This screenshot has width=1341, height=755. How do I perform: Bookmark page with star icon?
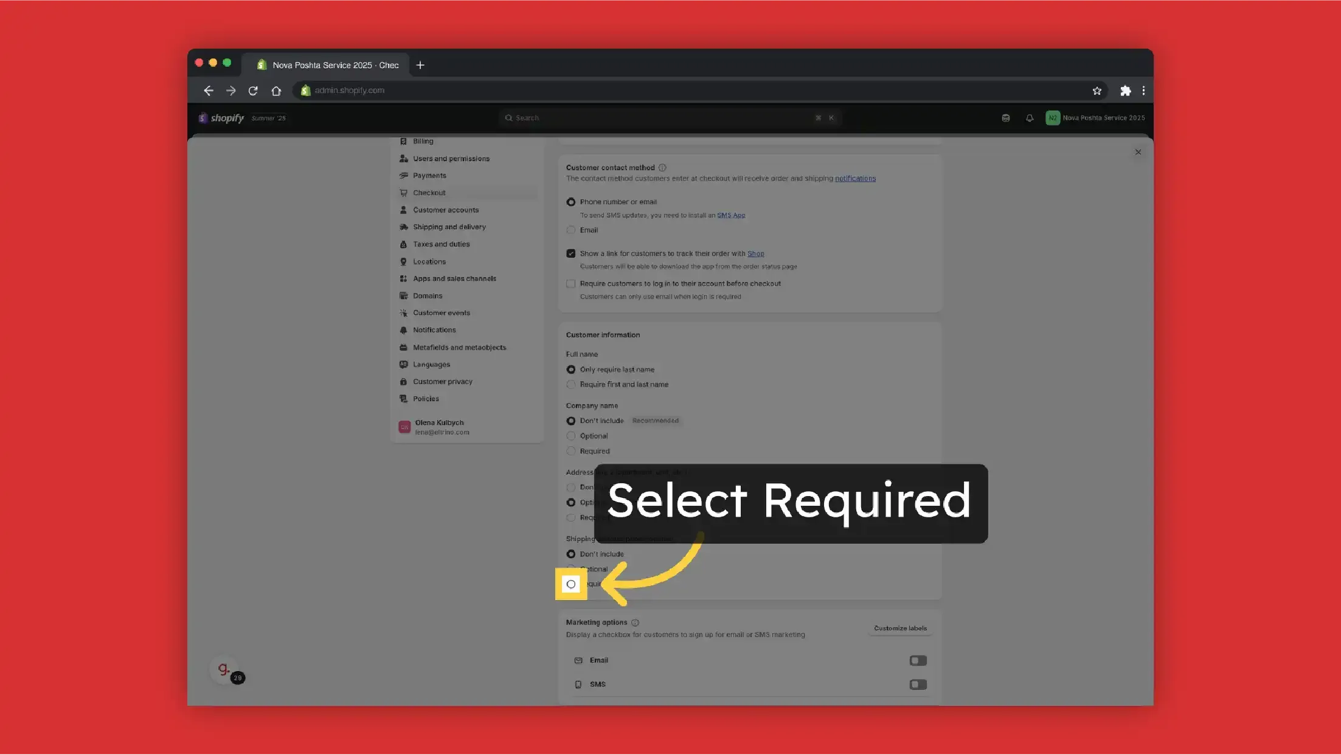tap(1097, 91)
